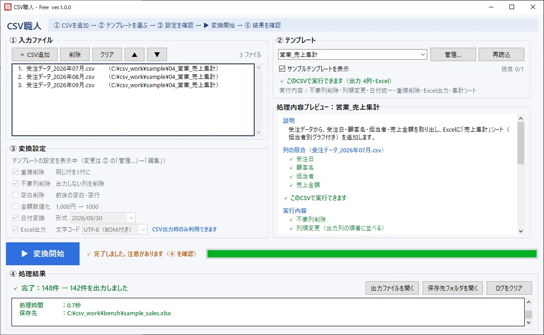Click the CSV職人 app icon in title bar
Viewport: 544px width, 335px height.
tap(8, 7)
